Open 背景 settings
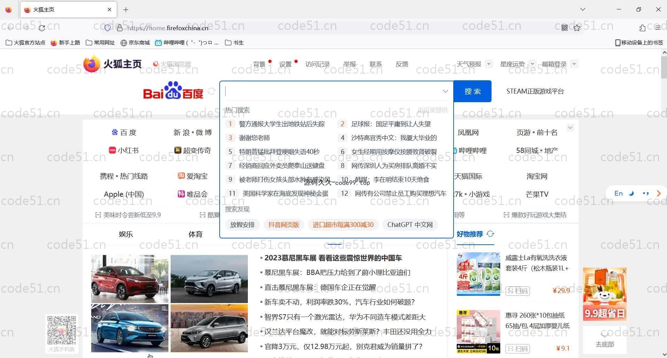Image resolution: width=667 pixels, height=358 pixels. pyautogui.click(x=259, y=64)
